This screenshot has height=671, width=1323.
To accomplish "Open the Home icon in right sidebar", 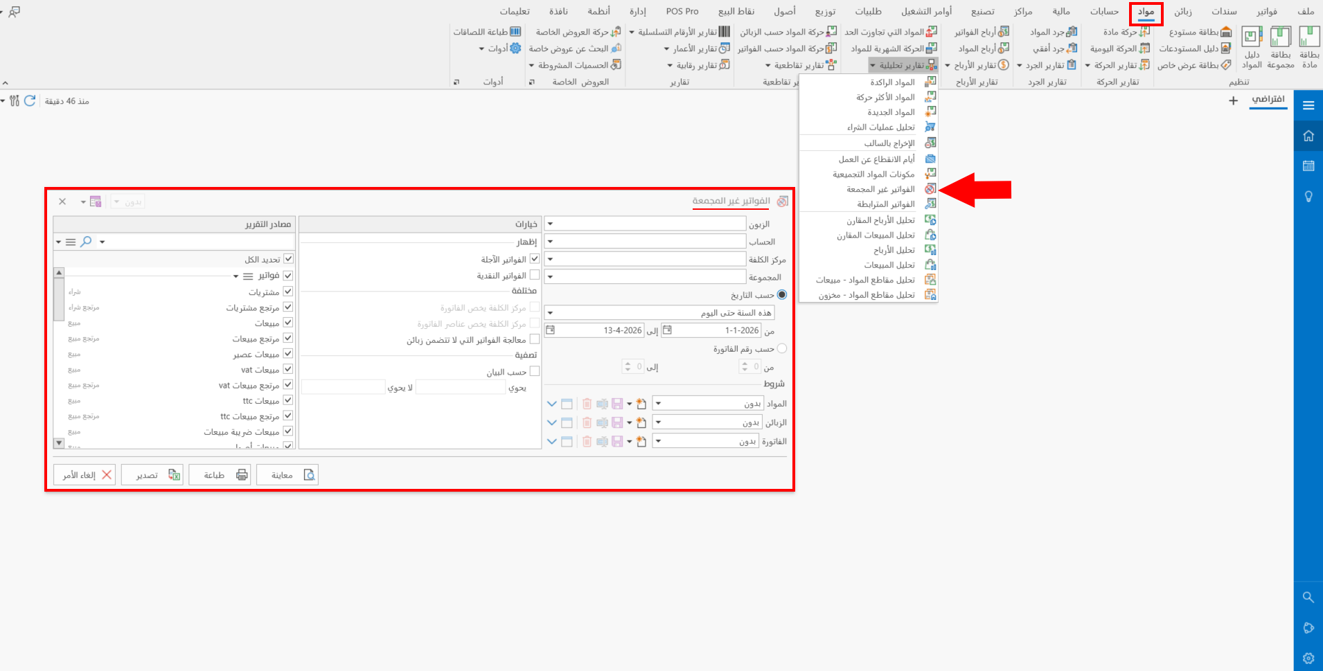I will tap(1308, 136).
